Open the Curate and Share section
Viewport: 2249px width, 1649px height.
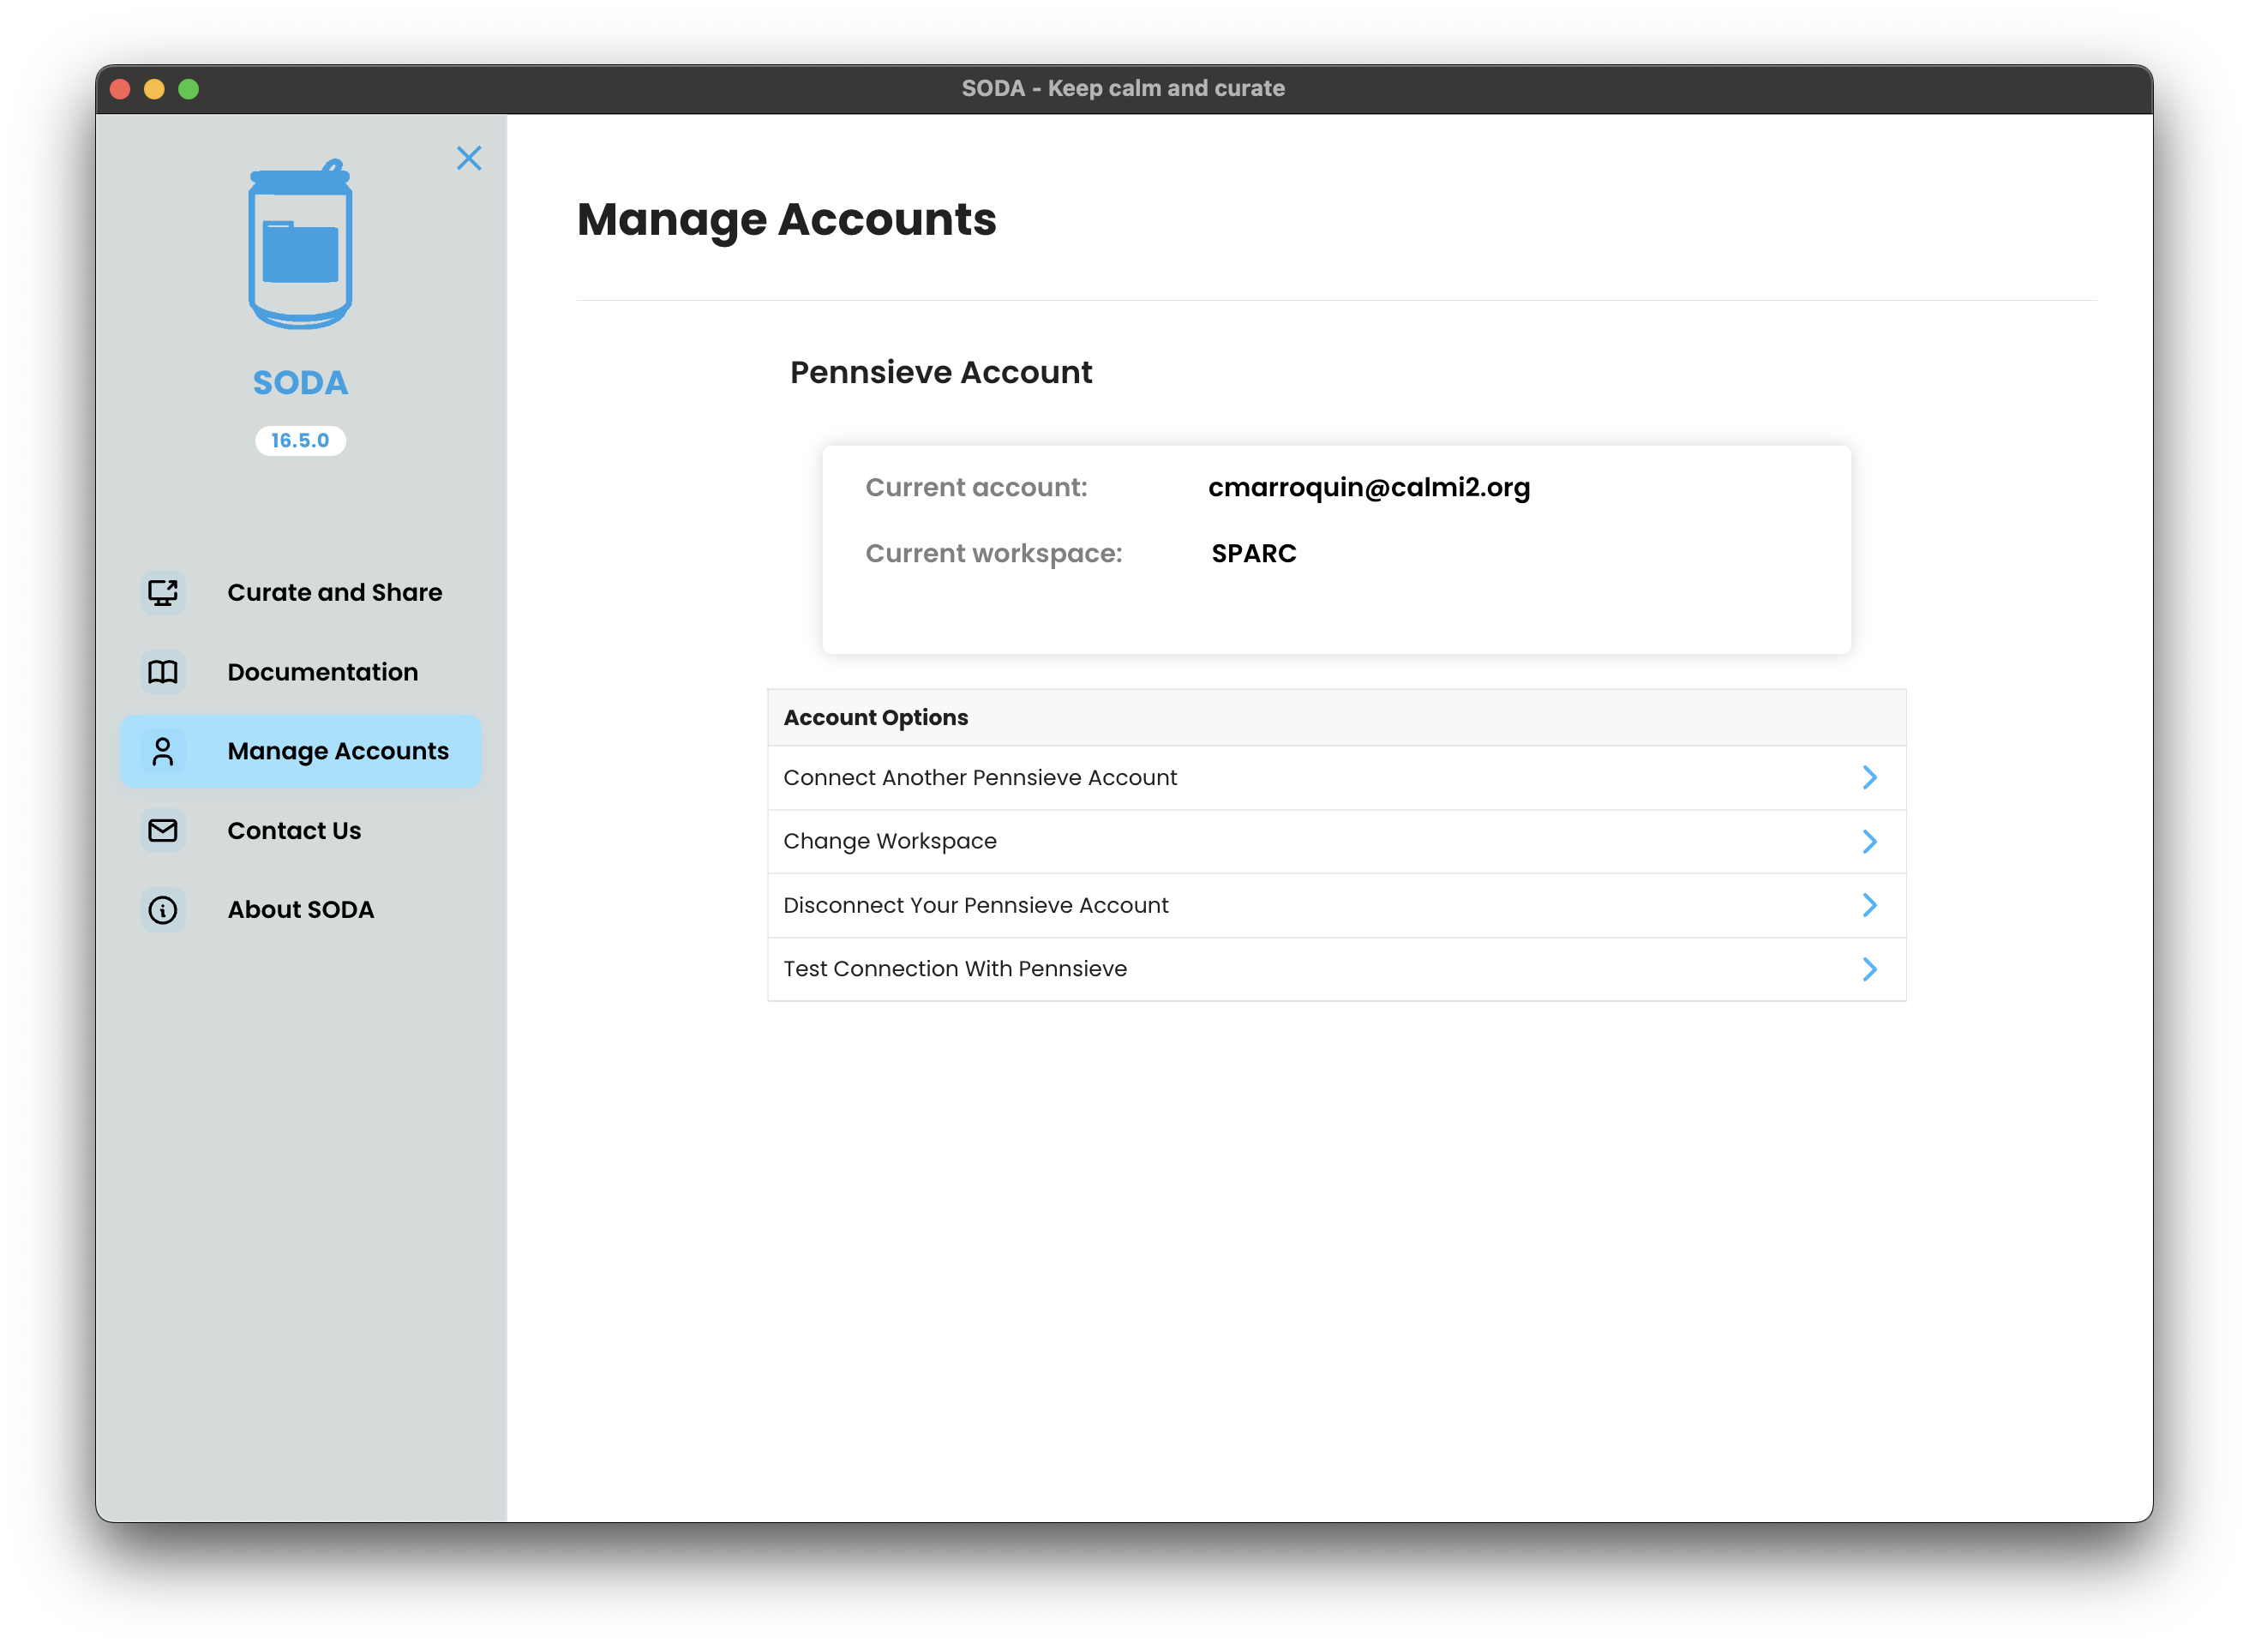[x=334, y=592]
